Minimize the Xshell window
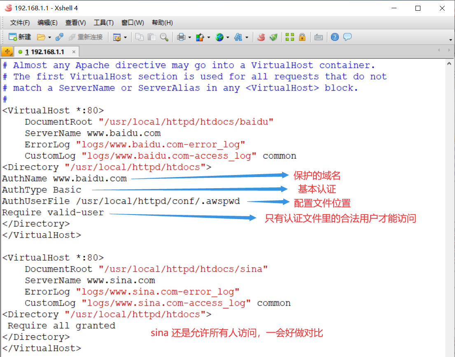Viewport: 455px width, 357px height. click(x=394, y=8)
